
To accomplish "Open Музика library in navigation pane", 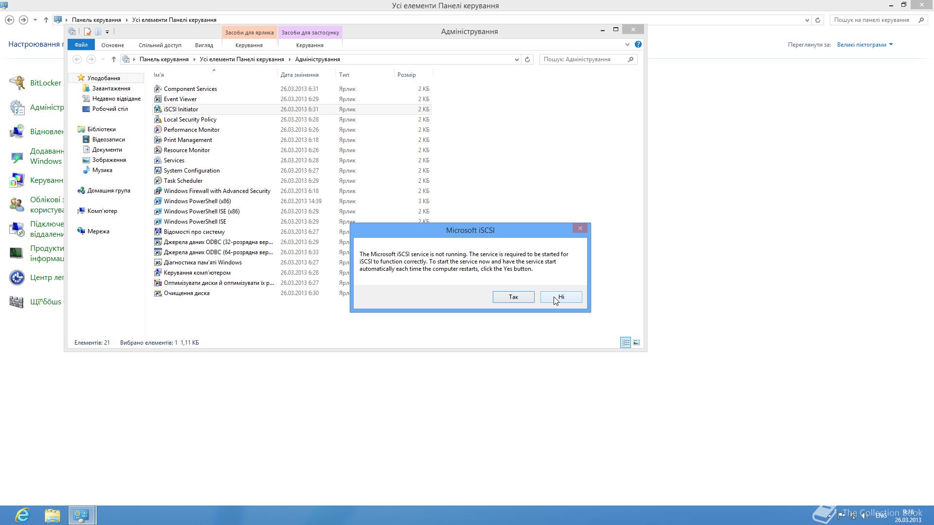I will click(102, 170).
